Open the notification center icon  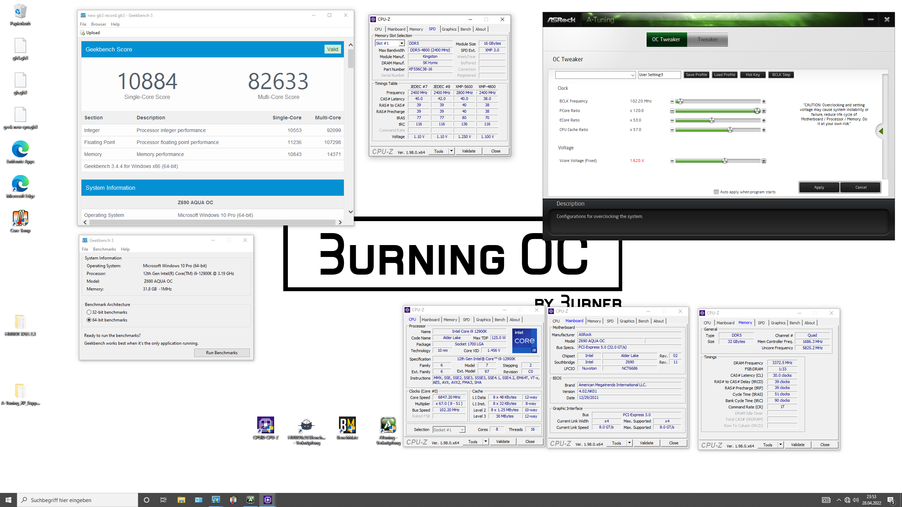tap(891, 500)
